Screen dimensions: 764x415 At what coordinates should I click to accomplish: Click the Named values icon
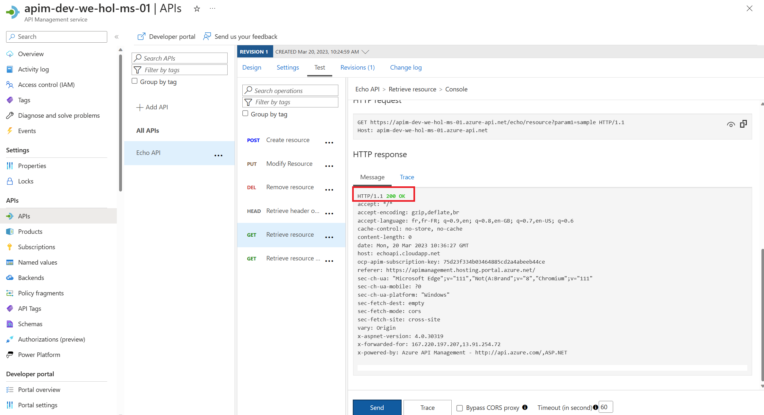tap(9, 262)
